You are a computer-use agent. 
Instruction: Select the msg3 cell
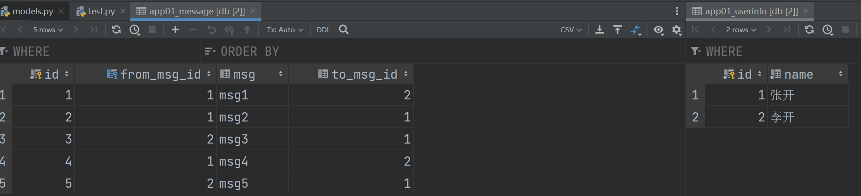pos(253,139)
